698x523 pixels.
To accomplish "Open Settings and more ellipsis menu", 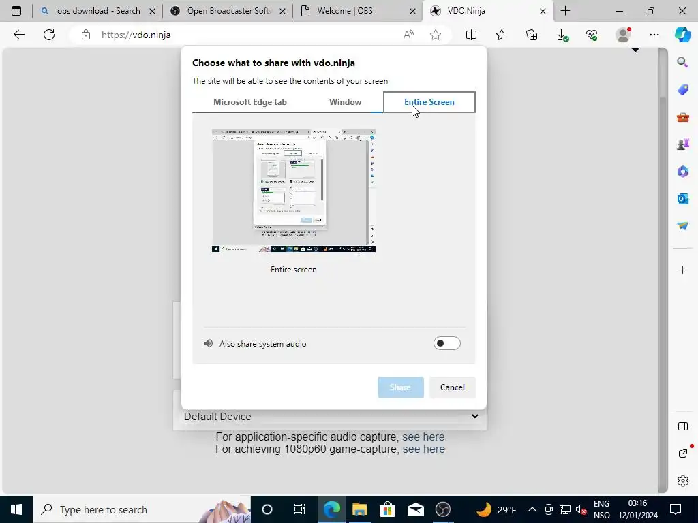I will point(654,35).
